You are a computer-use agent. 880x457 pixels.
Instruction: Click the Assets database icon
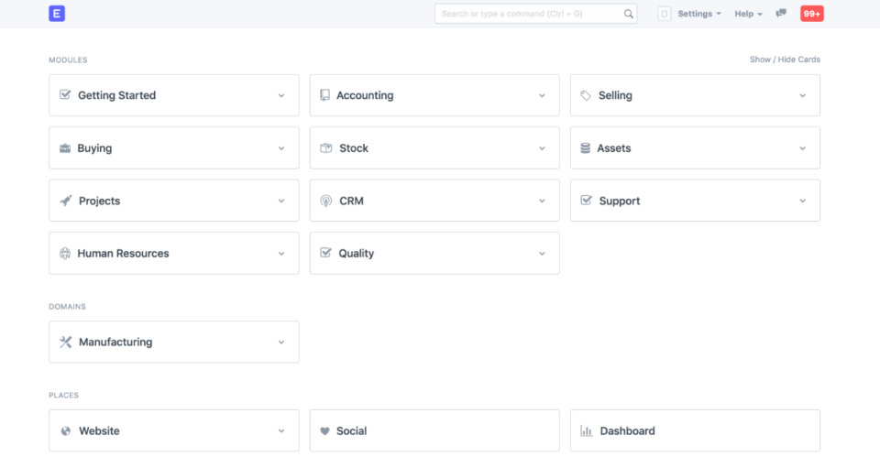[x=586, y=148]
